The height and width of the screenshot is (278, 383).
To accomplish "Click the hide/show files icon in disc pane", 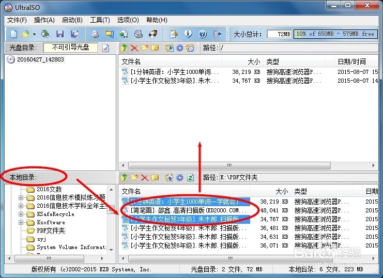I will [x=190, y=48].
